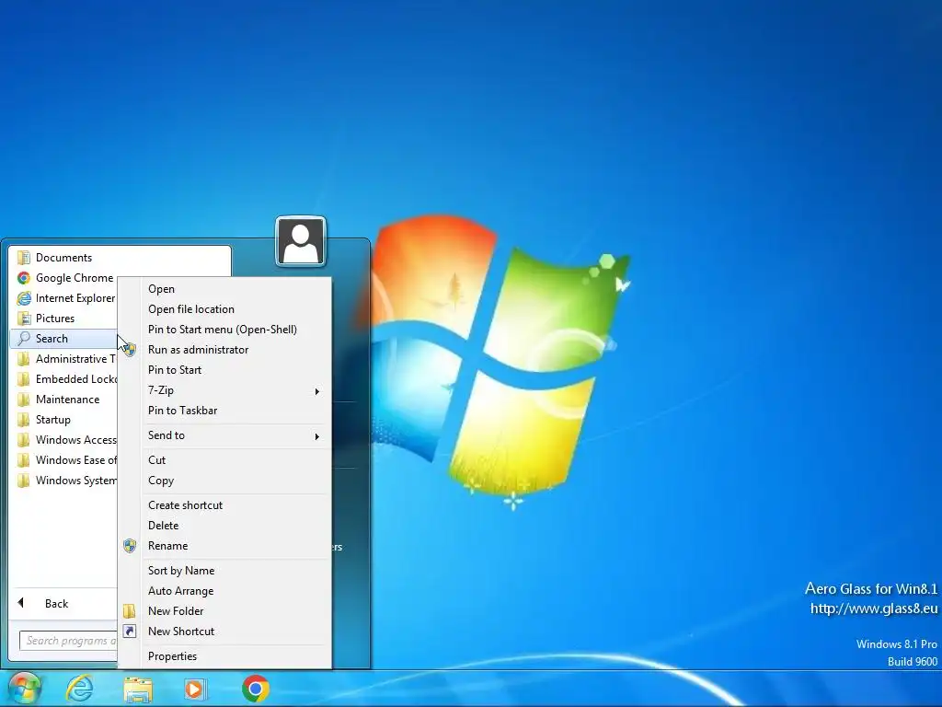
Task: Go Back in the Start menu
Action: pos(56,603)
